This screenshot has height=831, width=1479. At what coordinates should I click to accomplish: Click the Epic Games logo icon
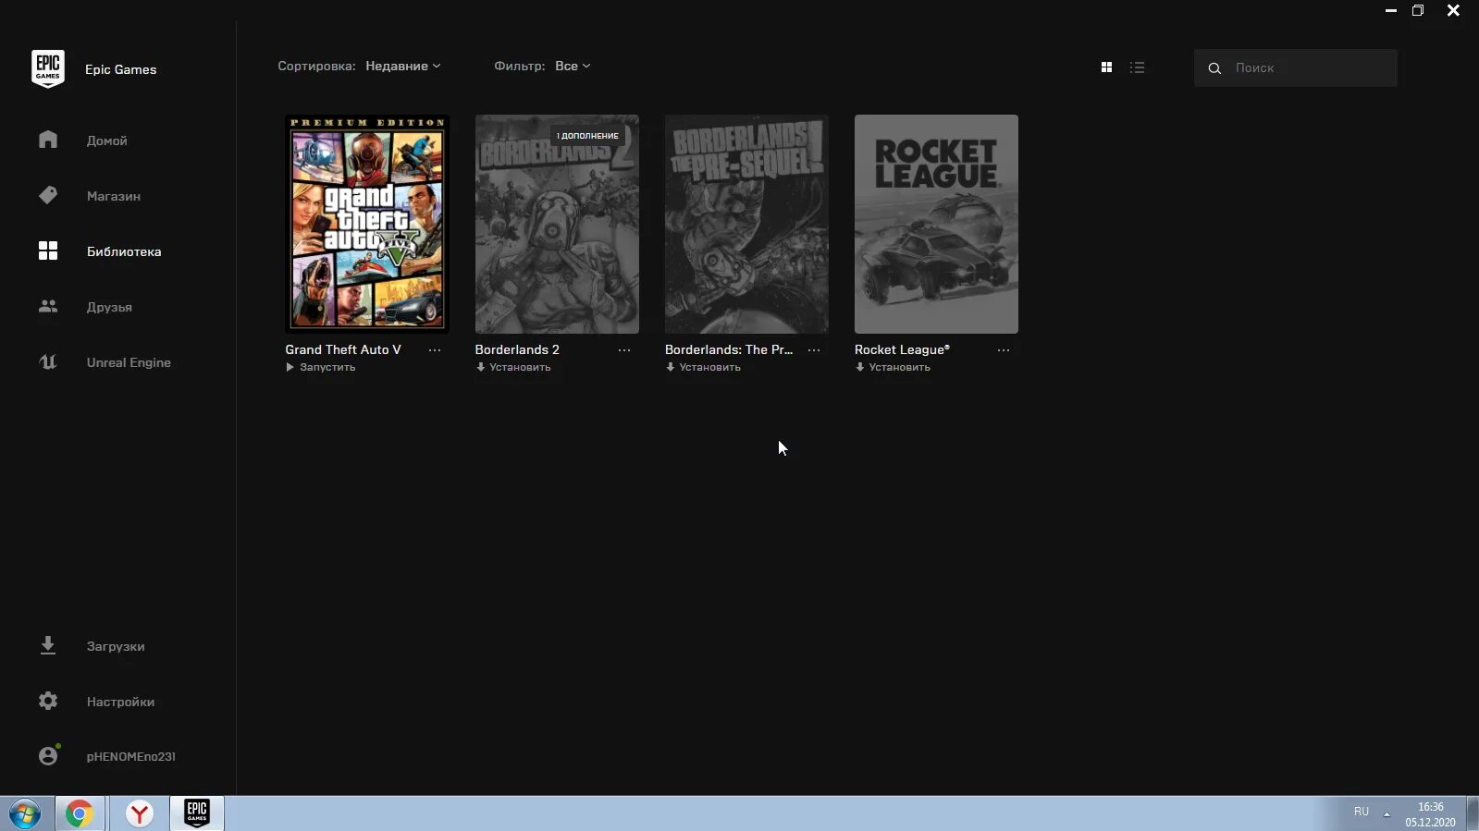[x=48, y=68]
